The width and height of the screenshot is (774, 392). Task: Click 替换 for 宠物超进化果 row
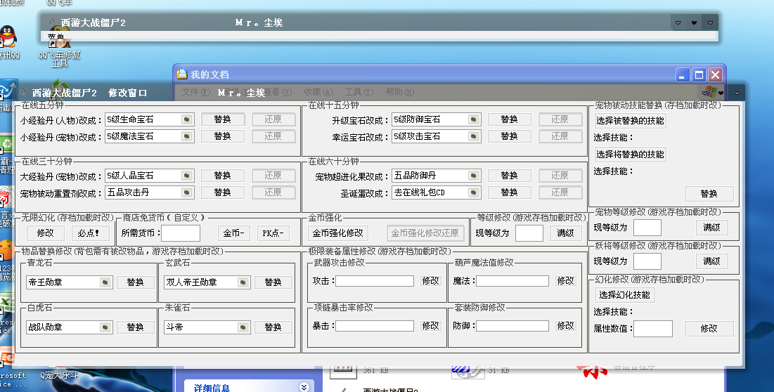coord(510,176)
